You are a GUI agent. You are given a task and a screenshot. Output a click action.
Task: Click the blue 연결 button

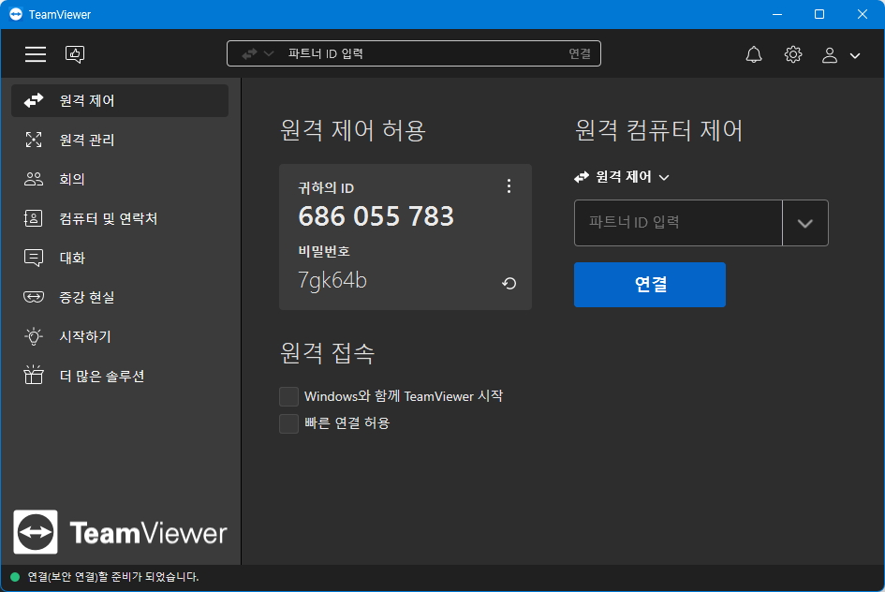[650, 285]
